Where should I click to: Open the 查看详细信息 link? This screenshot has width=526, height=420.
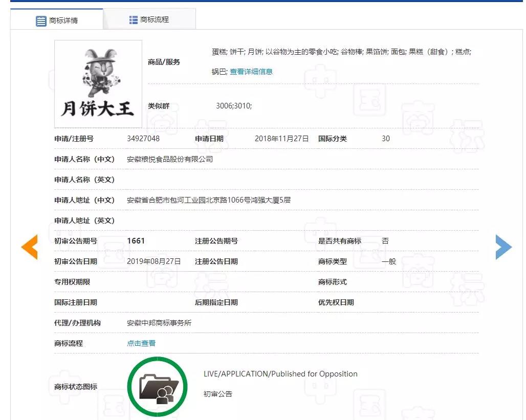point(251,72)
